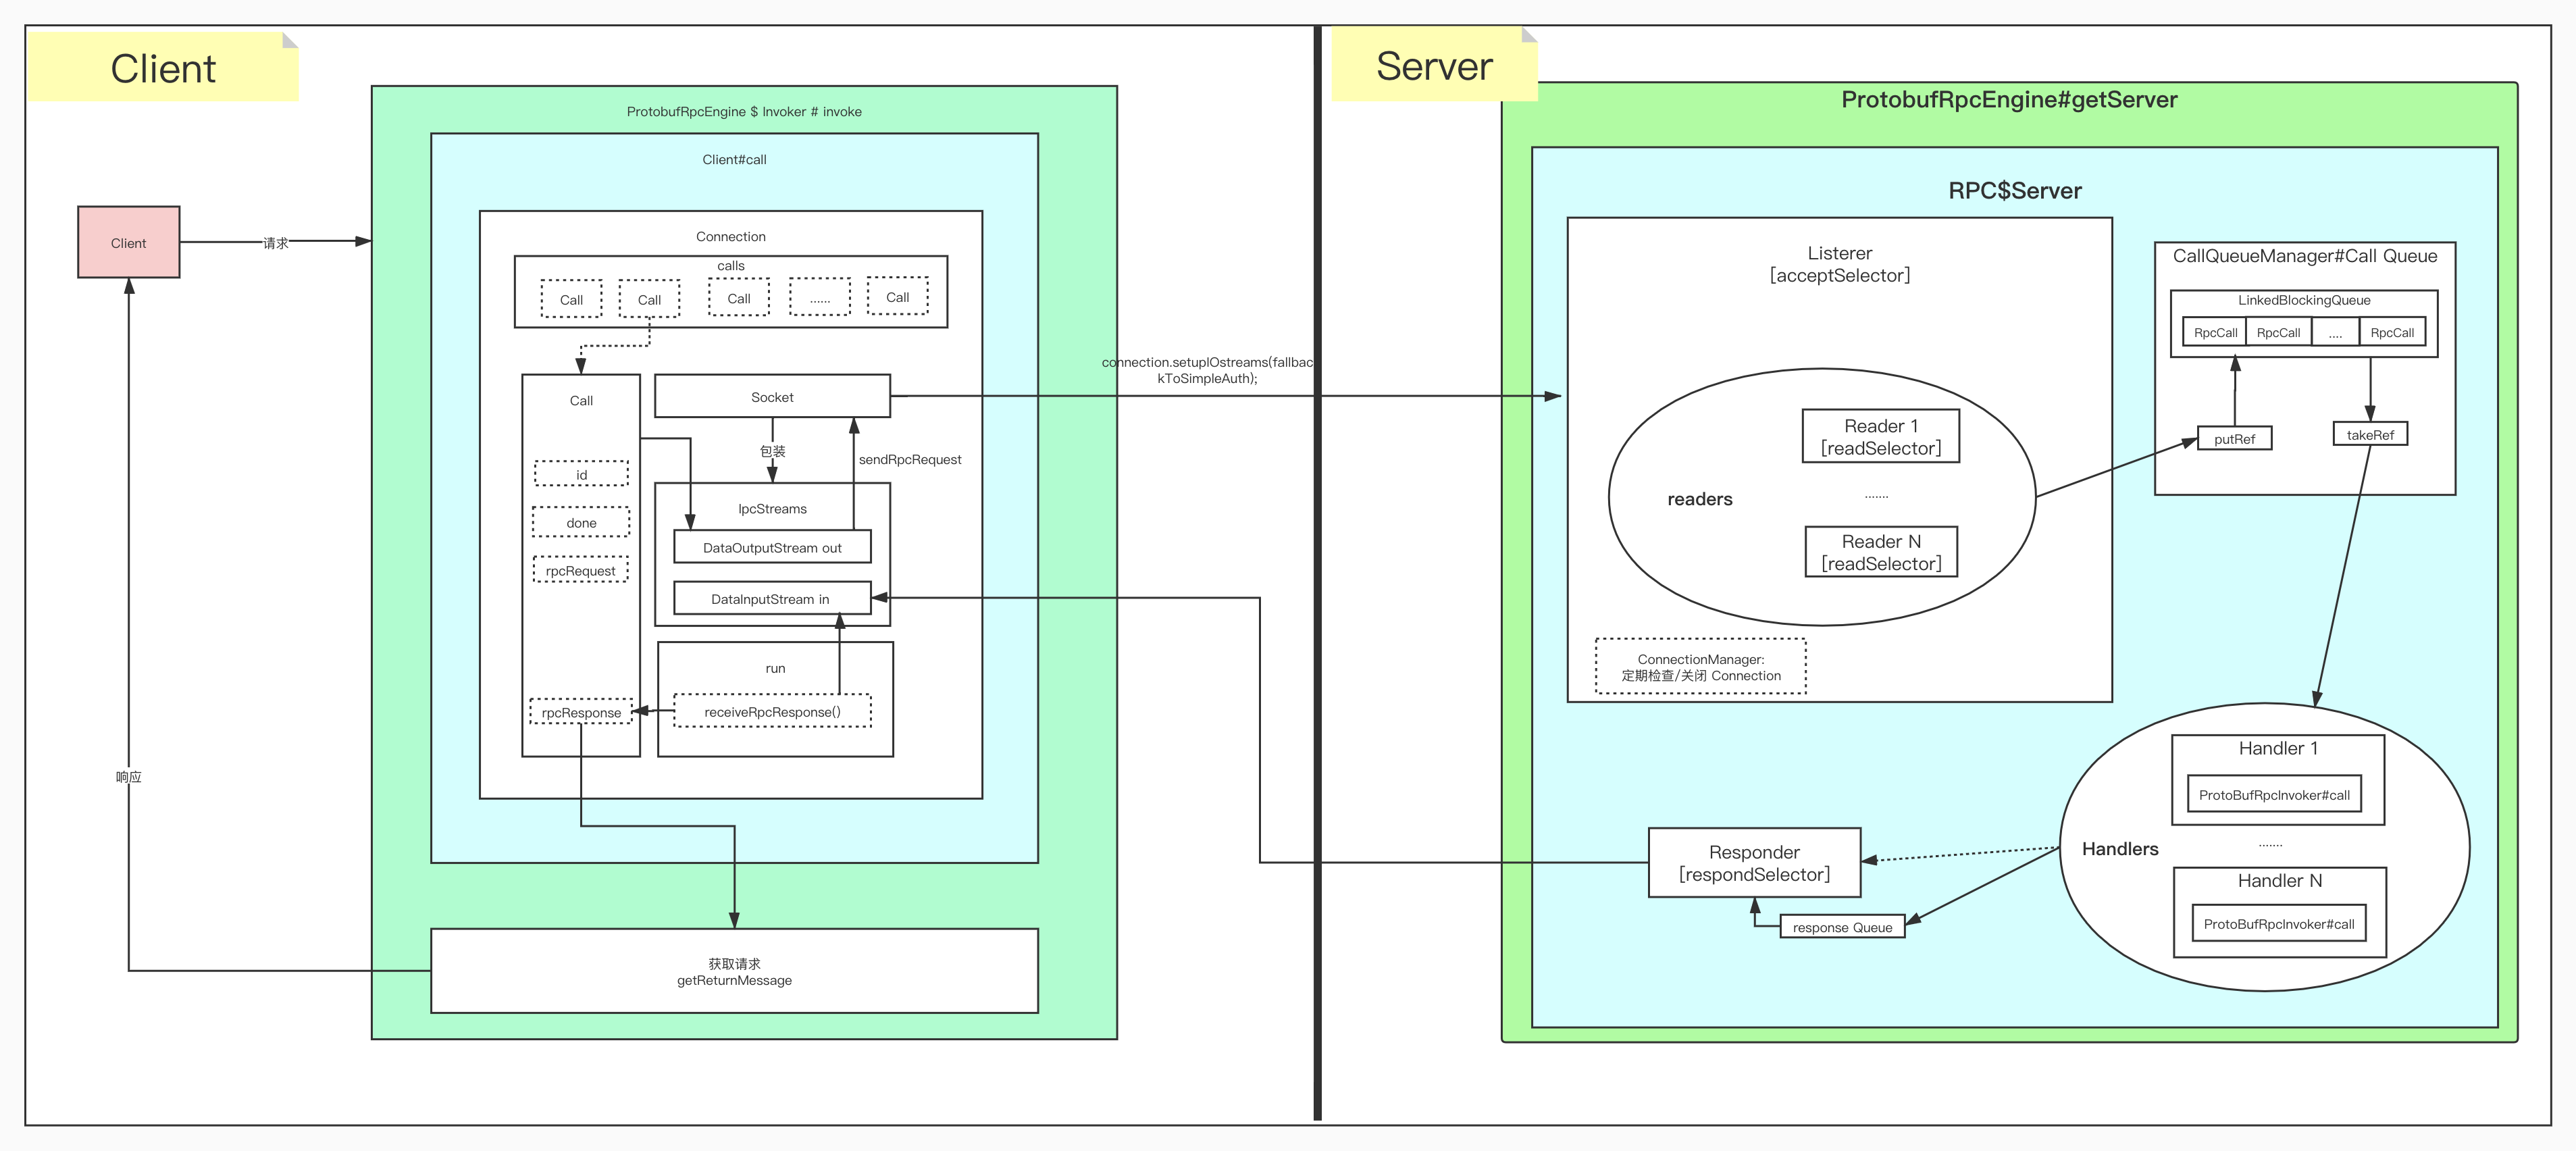Click the sendRpcRequest label
The width and height of the screenshot is (2576, 1151).
tap(910, 460)
